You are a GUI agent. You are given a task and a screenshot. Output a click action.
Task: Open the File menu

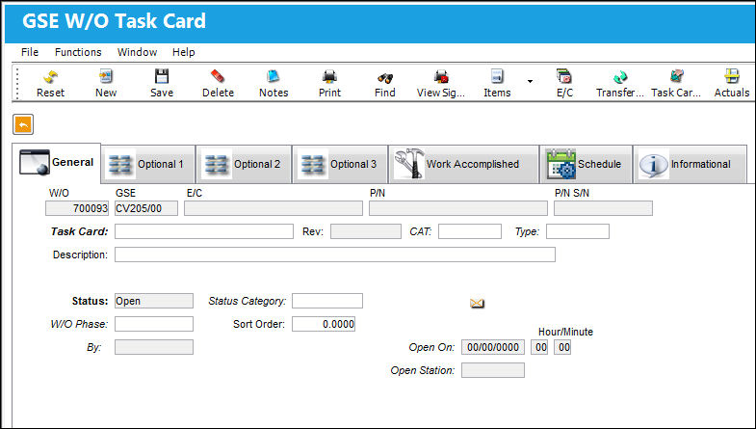click(x=30, y=52)
